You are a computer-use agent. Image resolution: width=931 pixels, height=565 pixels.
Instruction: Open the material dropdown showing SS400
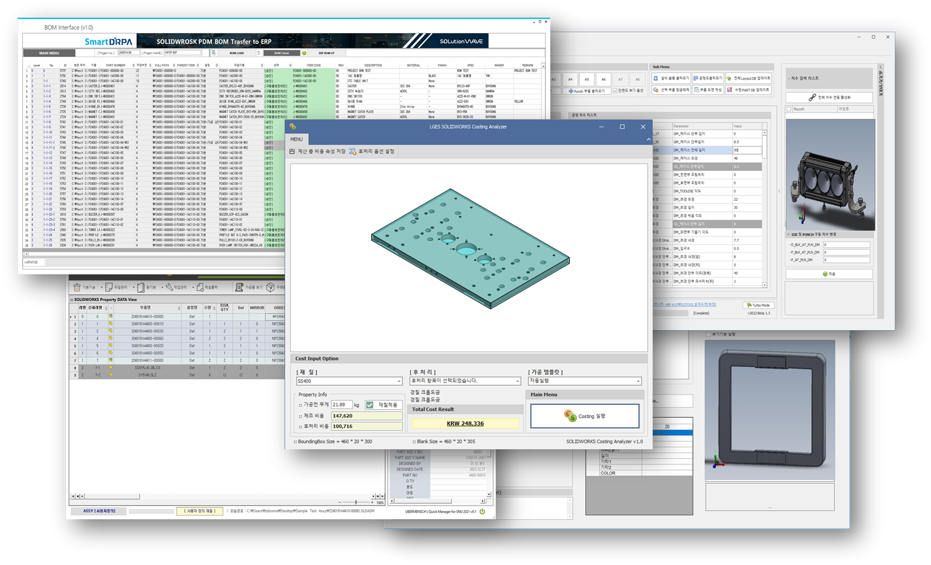[349, 381]
